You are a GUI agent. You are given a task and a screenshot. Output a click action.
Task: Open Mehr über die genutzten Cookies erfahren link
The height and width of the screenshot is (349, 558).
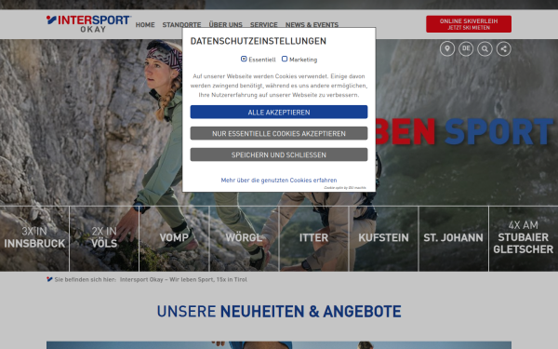279,181
